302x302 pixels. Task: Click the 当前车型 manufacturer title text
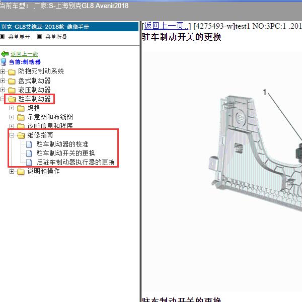(x=64, y=6)
